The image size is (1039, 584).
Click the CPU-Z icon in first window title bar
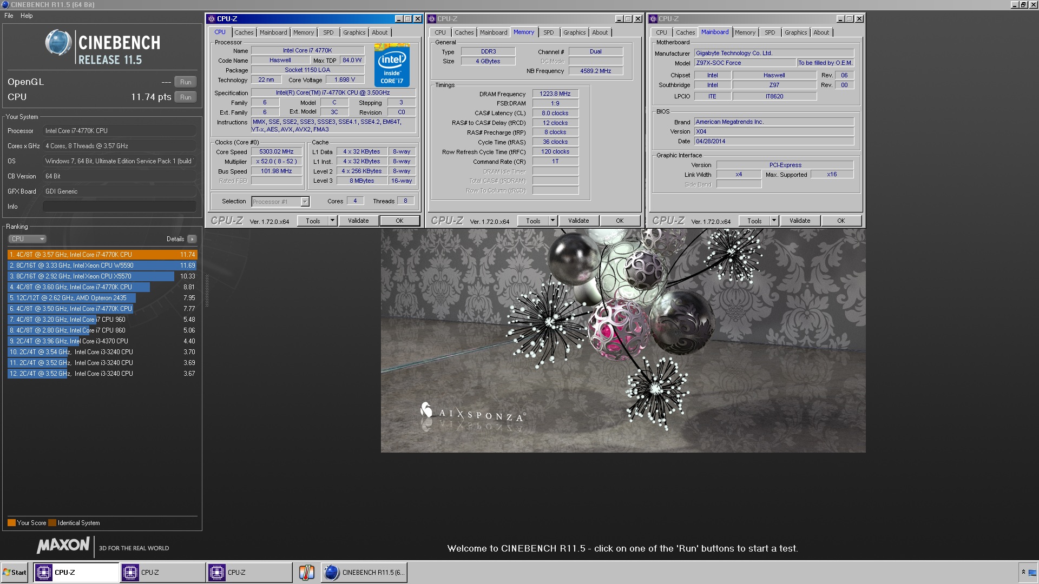tap(212, 19)
